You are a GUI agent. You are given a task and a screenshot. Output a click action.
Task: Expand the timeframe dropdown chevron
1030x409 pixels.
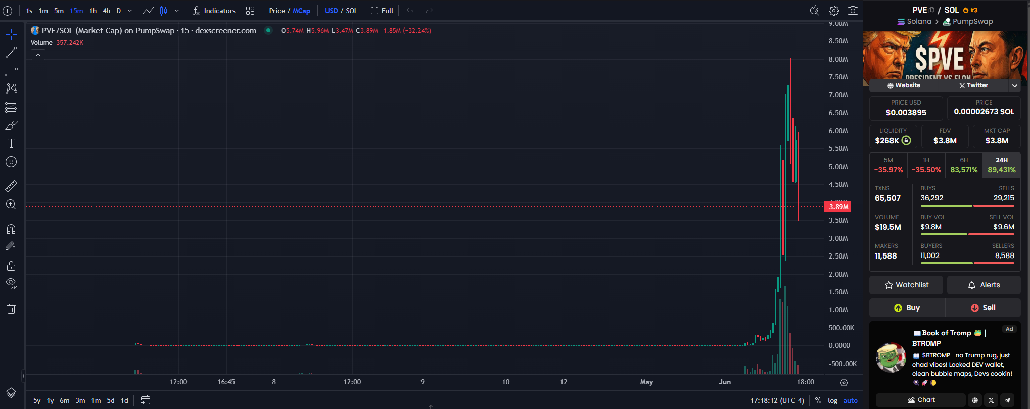coord(130,11)
